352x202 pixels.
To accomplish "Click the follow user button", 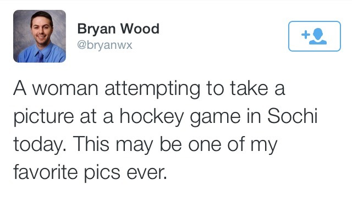I will (314, 36).
